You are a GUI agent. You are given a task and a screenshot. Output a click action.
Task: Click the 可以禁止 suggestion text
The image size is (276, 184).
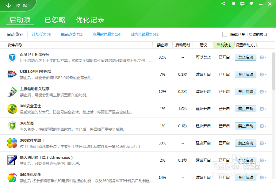point(203,57)
